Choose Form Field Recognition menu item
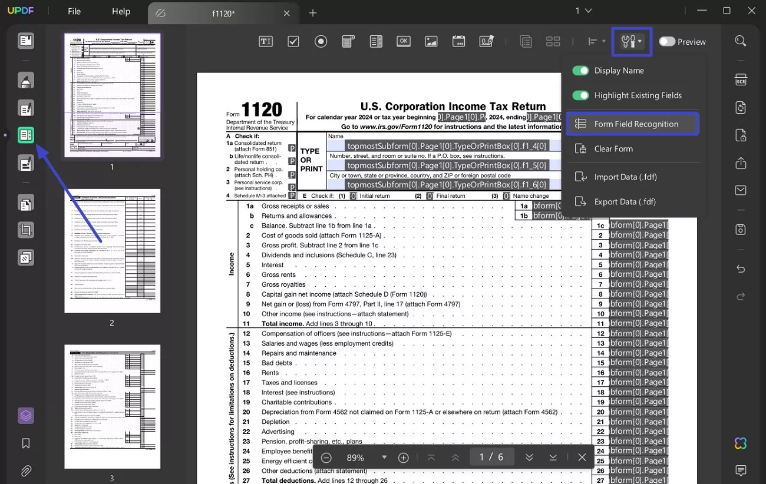Viewport: 766px width, 484px height. tap(632, 124)
